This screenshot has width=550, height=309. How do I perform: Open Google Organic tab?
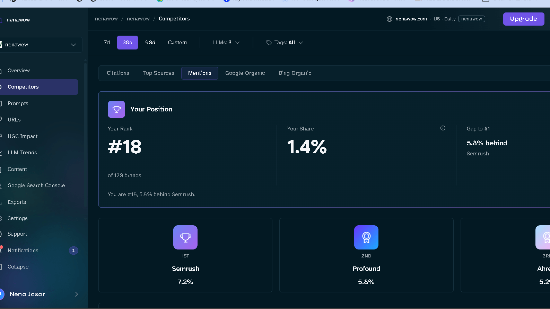(245, 73)
